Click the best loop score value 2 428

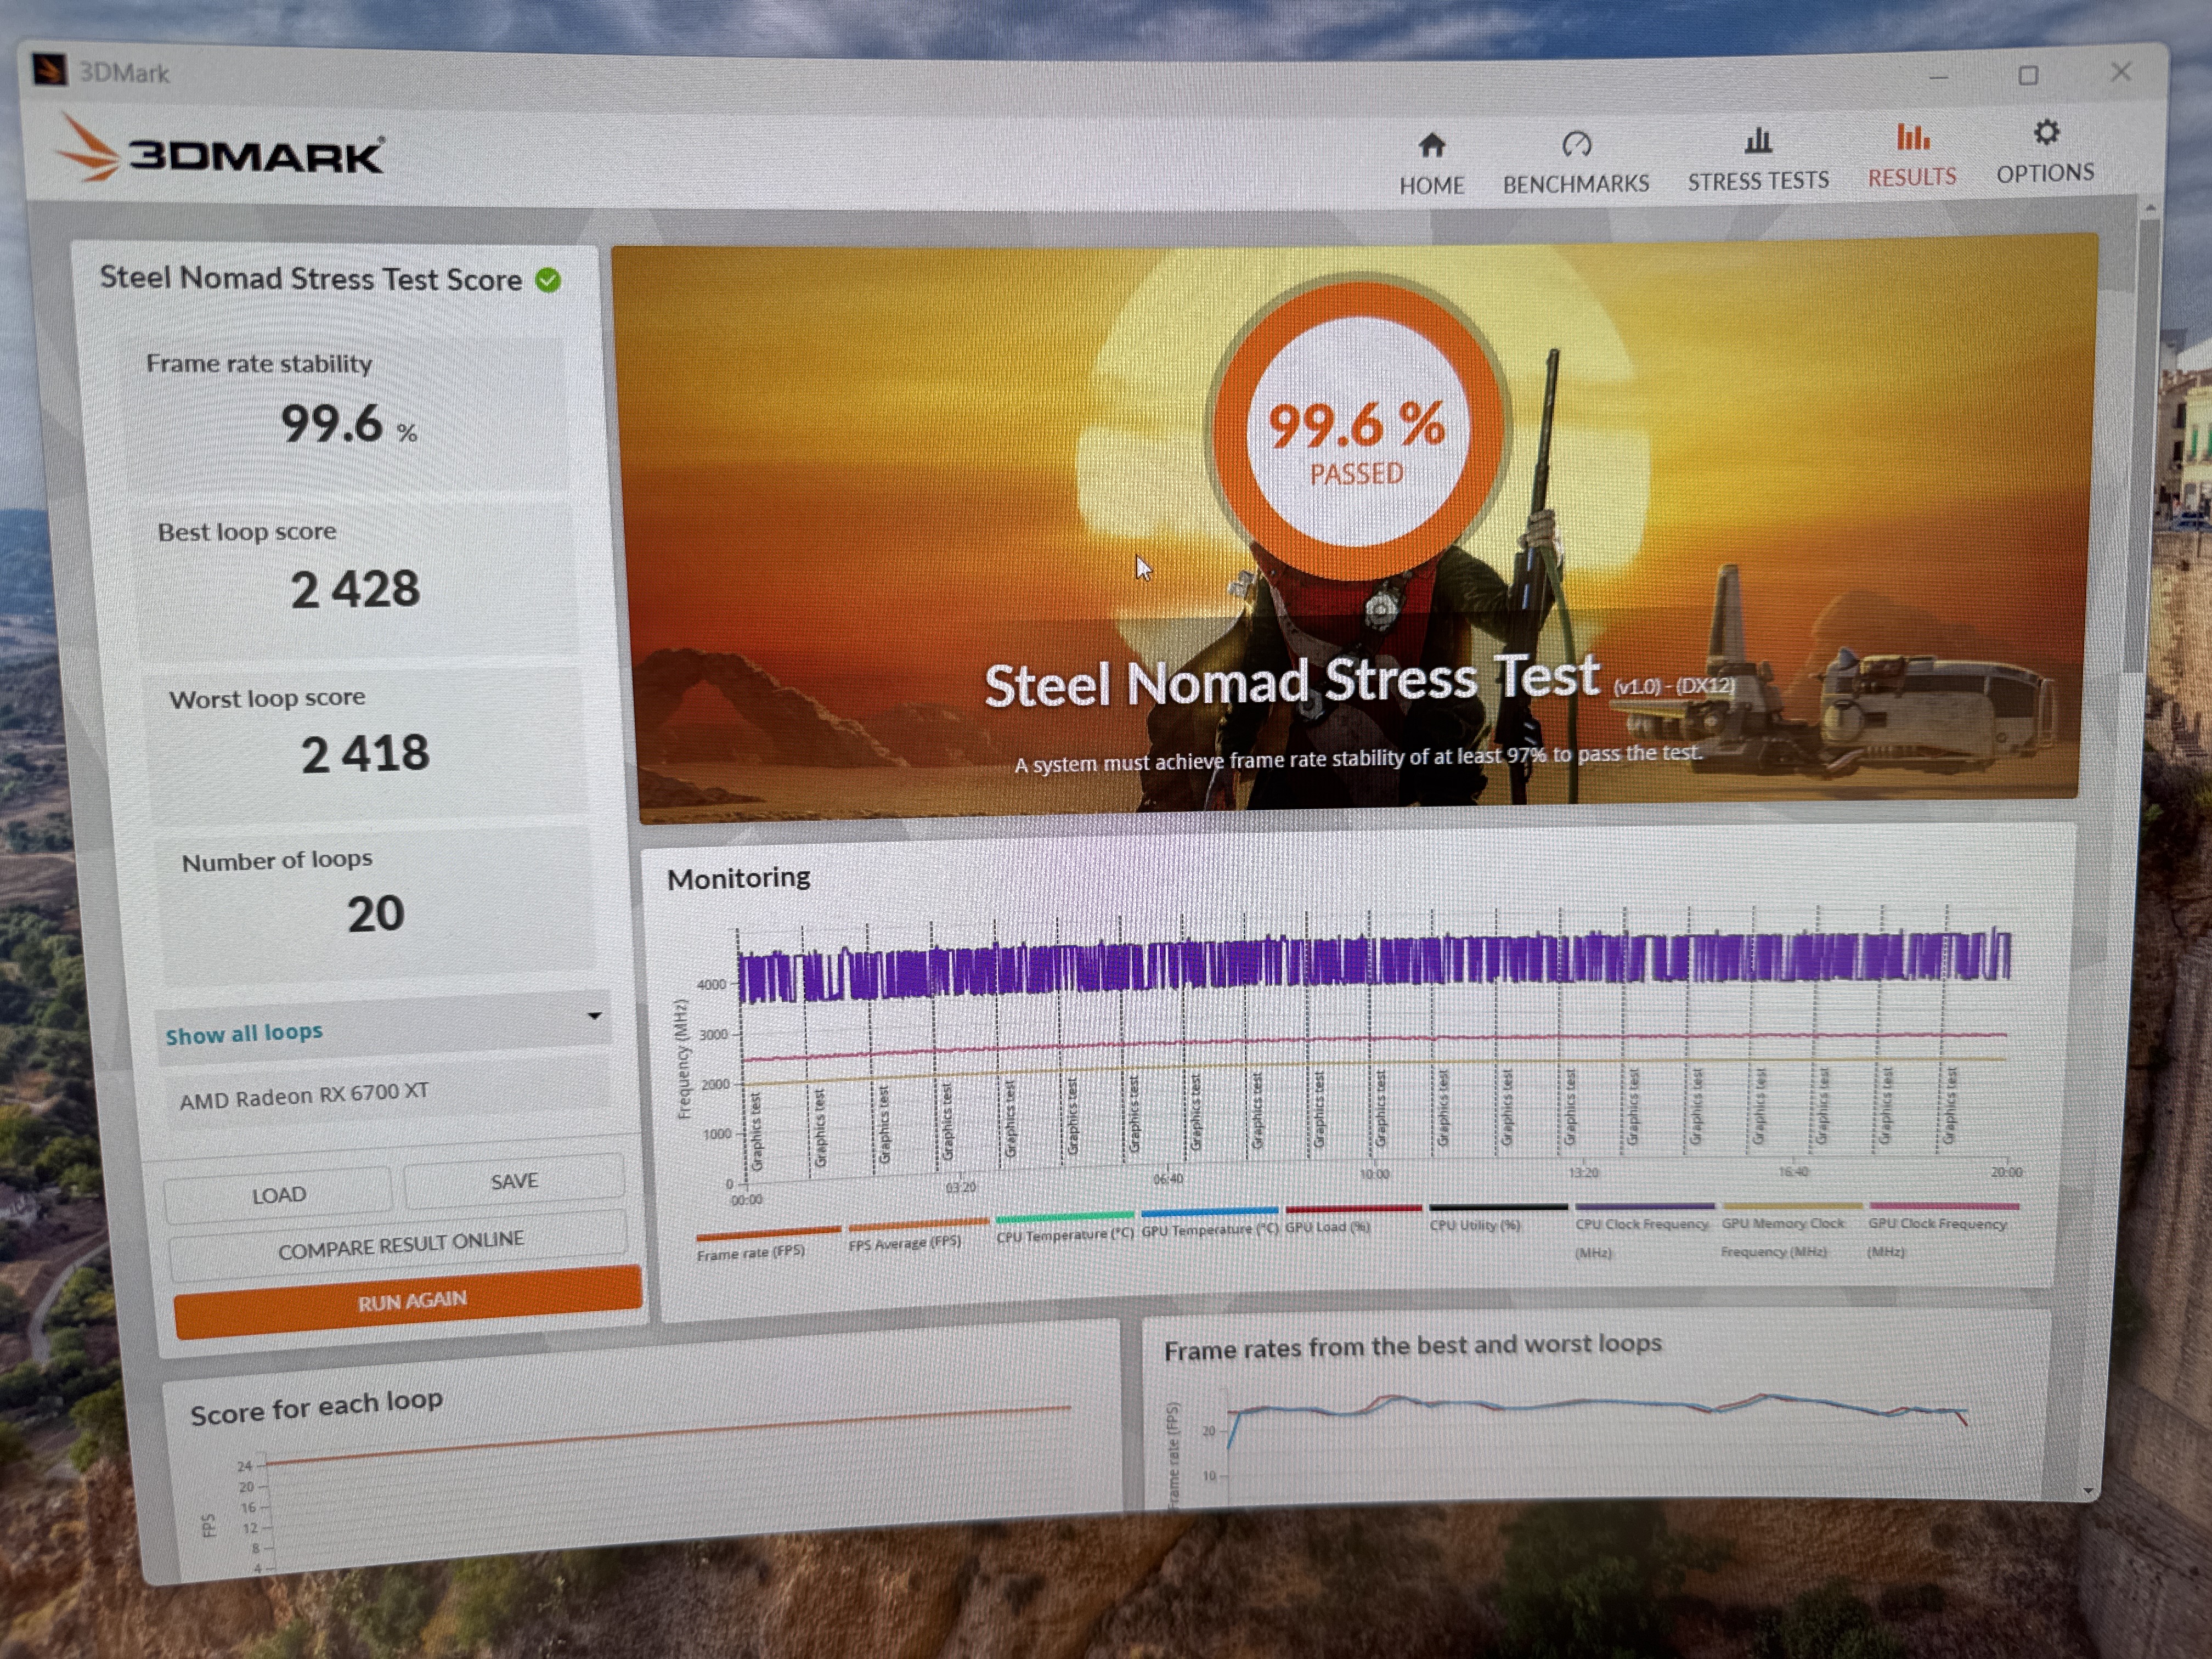(x=355, y=588)
